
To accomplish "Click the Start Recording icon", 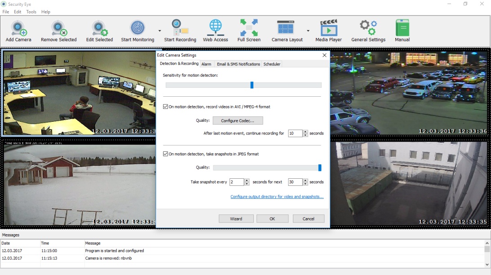I will (x=180, y=28).
